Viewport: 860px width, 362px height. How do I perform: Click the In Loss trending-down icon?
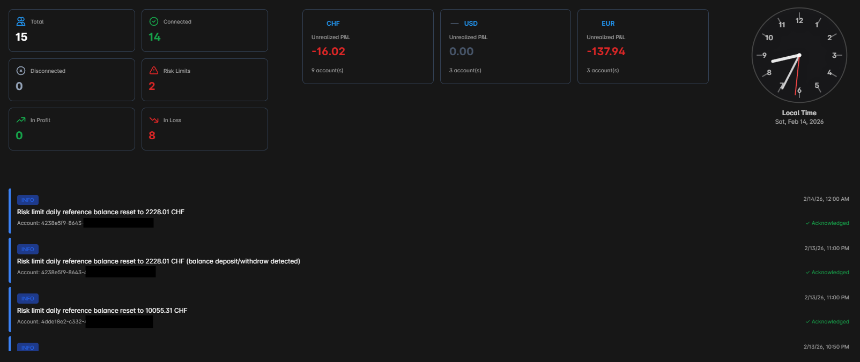click(x=154, y=120)
